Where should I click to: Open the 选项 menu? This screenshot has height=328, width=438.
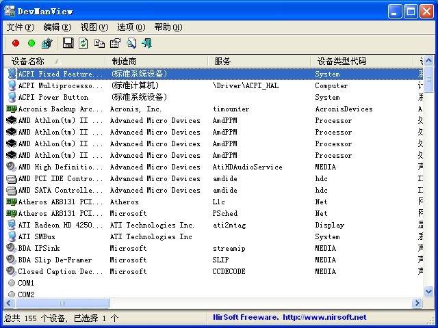[131, 27]
